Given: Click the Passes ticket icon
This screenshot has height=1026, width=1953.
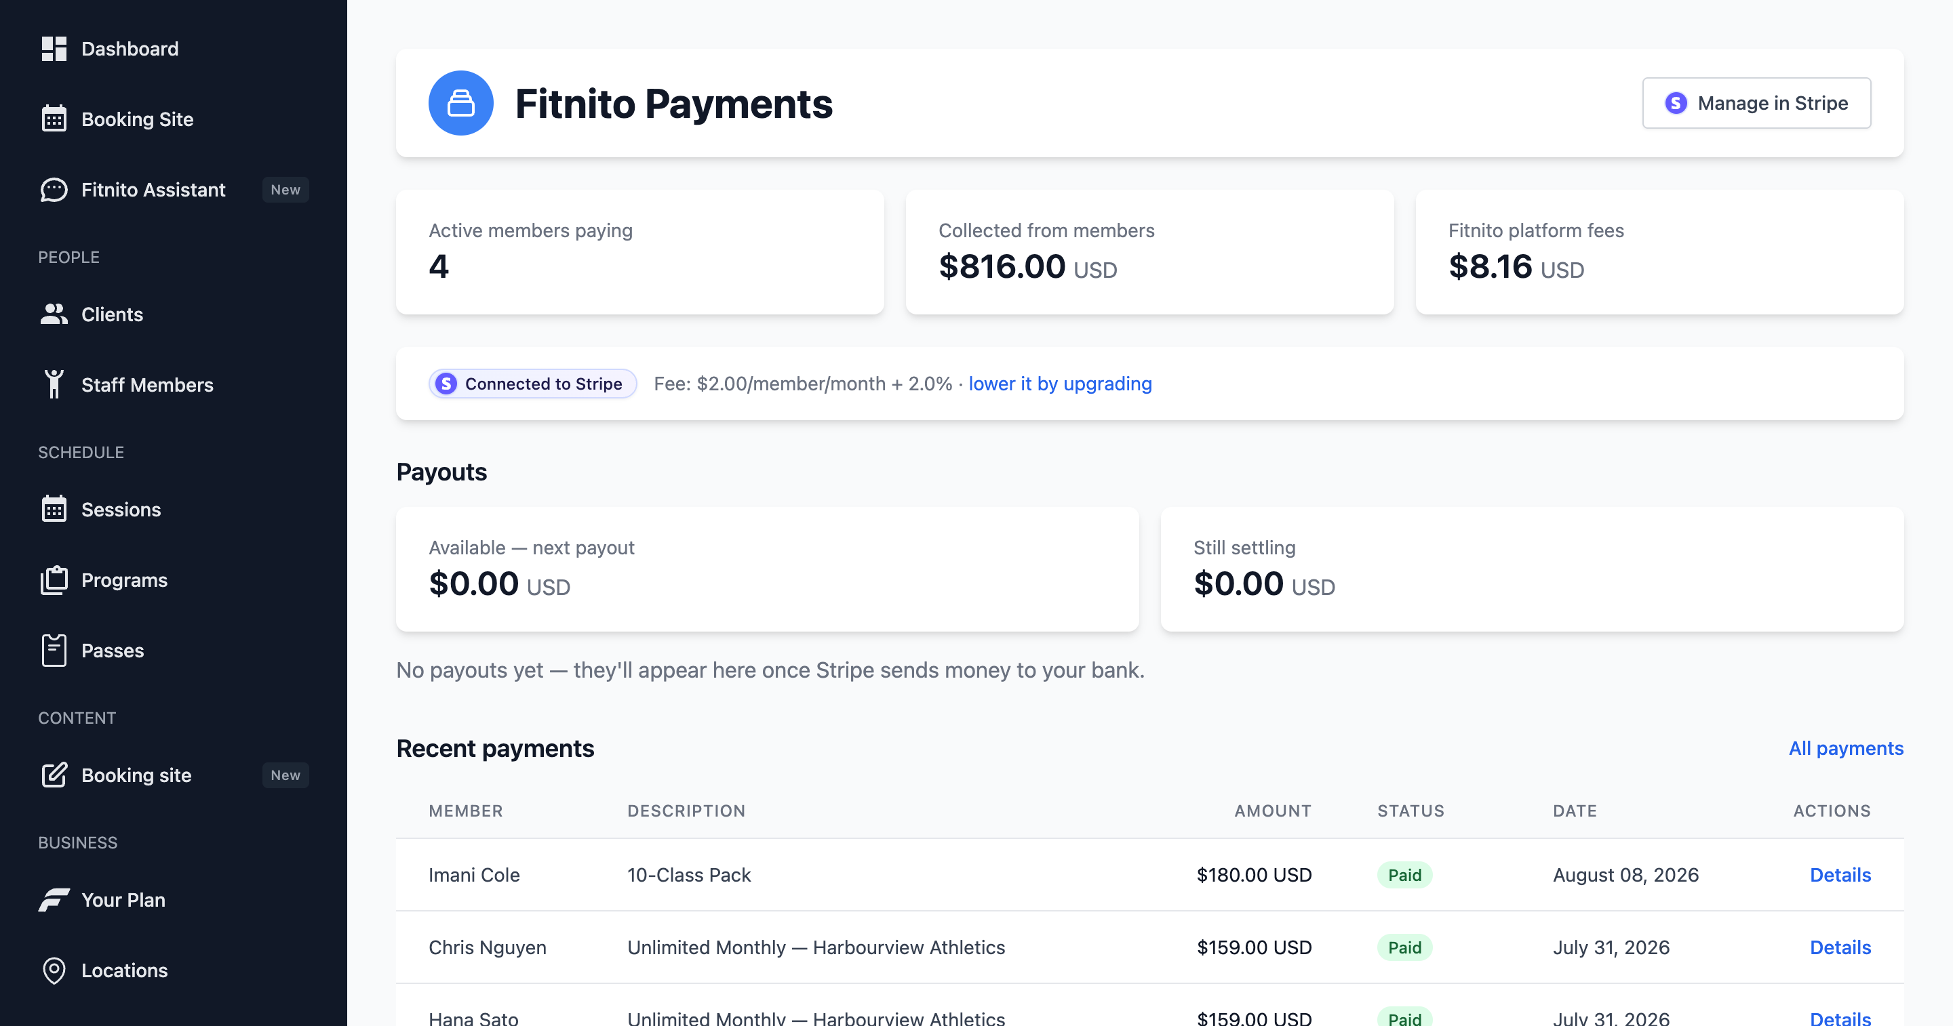Looking at the screenshot, I should pyautogui.click(x=54, y=650).
